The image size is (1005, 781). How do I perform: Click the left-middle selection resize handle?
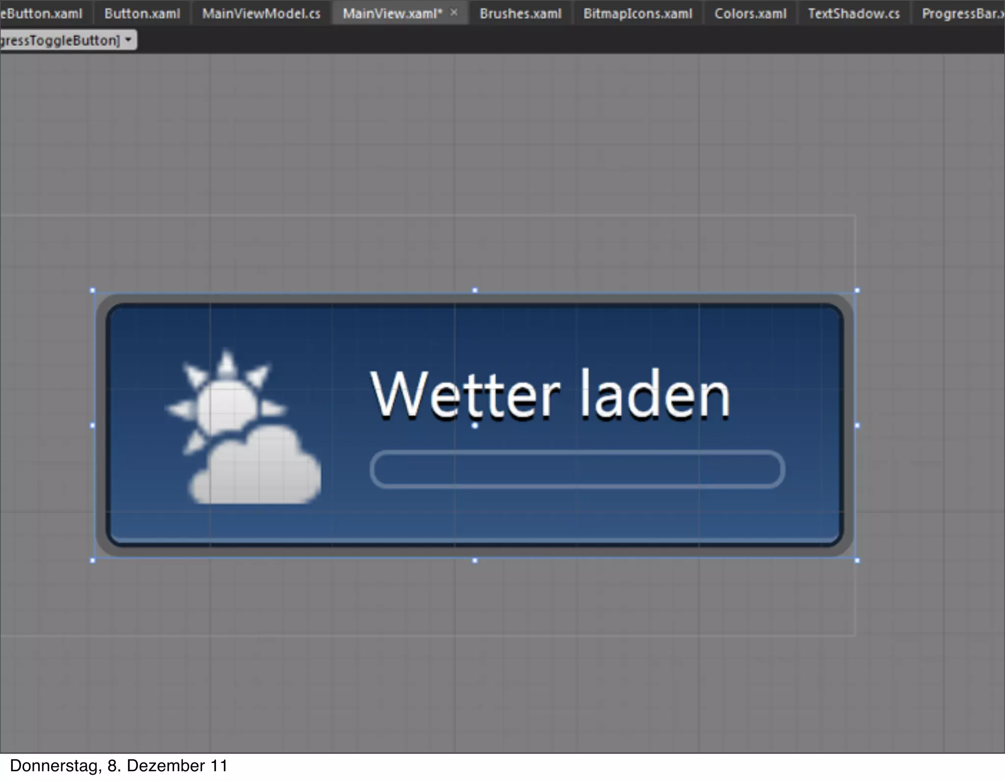pos(93,426)
